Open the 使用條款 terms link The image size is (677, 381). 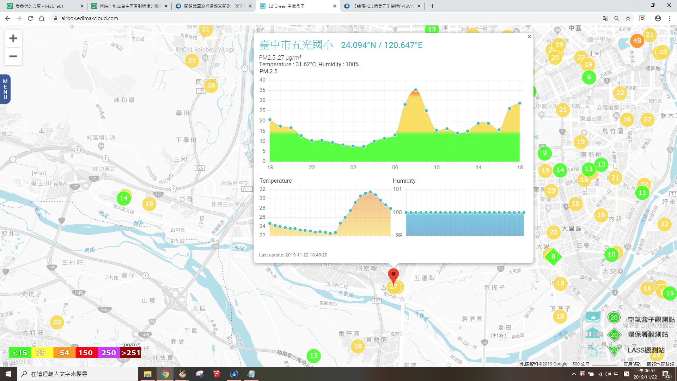[x=632, y=364]
